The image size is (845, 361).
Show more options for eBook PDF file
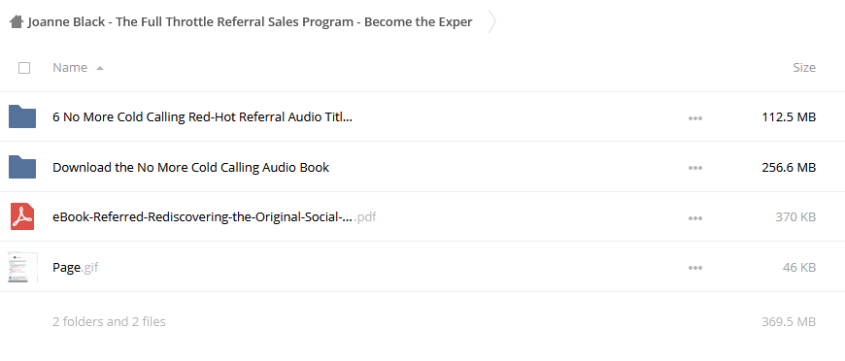[x=695, y=218]
